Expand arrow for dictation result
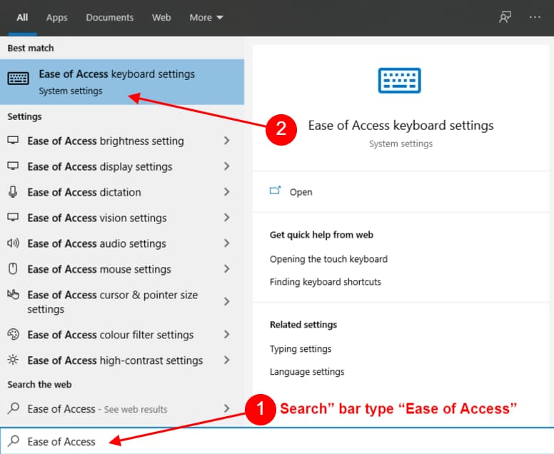Viewport: 554px width, 454px height. point(226,192)
